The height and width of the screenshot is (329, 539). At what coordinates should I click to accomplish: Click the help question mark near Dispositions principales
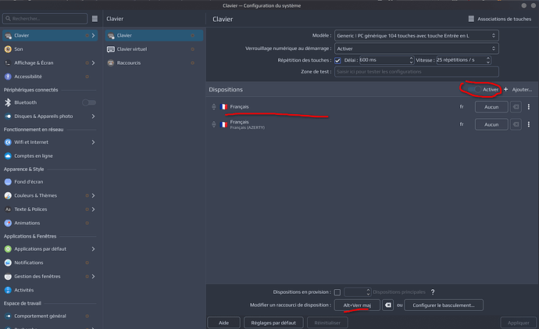(x=433, y=291)
